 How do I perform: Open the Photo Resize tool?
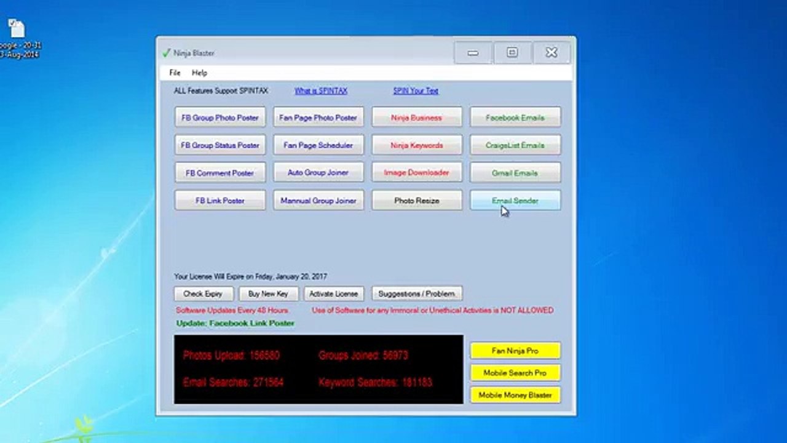pyautogui.click(x=417, y=201)
